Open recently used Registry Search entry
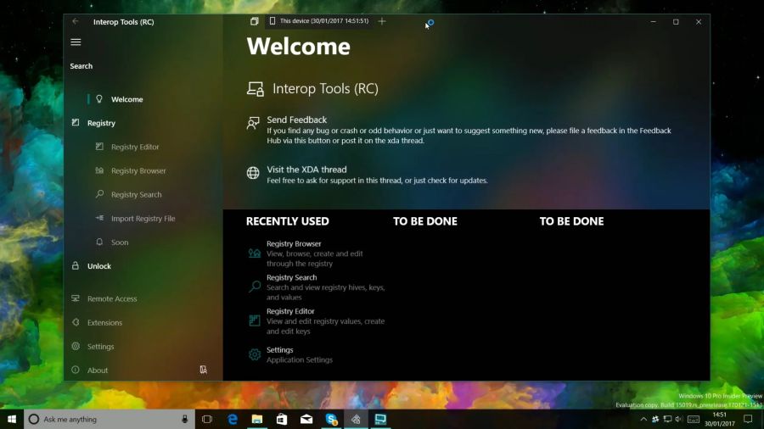Viewport: 764px width, 429px height. pos(317,287)
